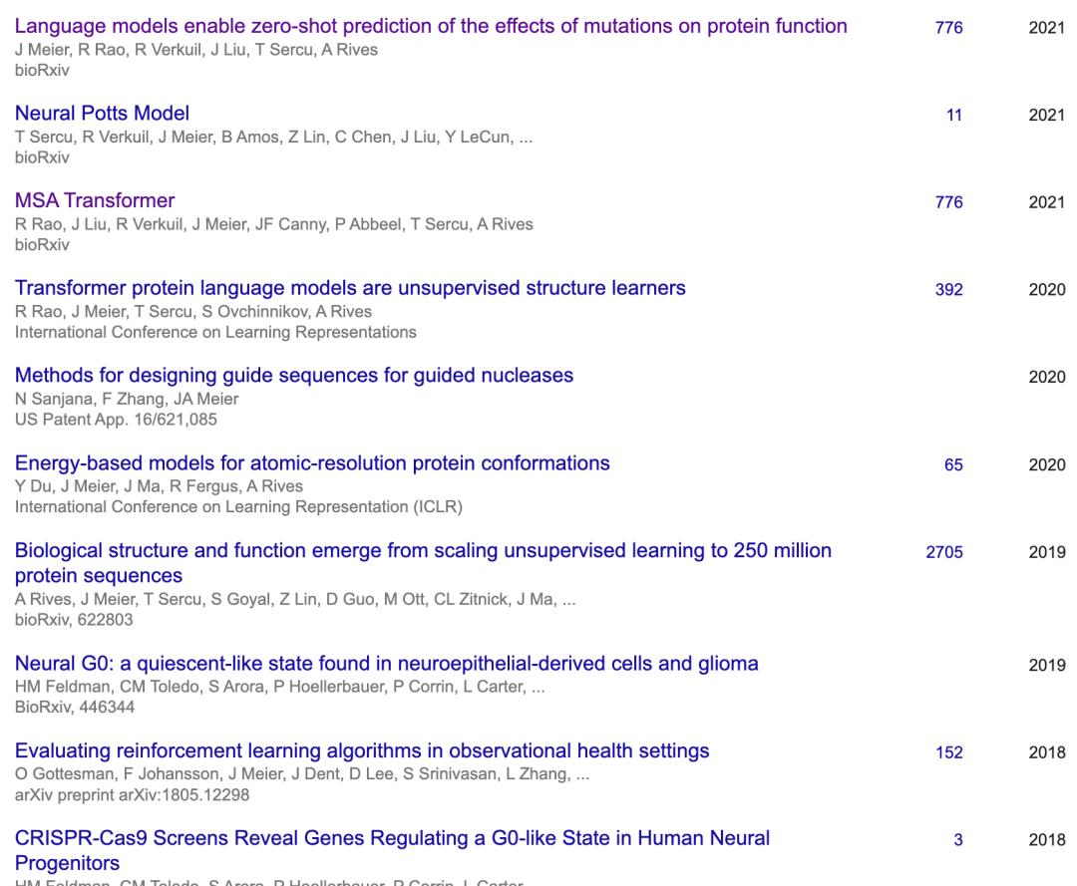Open the Neural G0 quiescent-like state paper

386,664
